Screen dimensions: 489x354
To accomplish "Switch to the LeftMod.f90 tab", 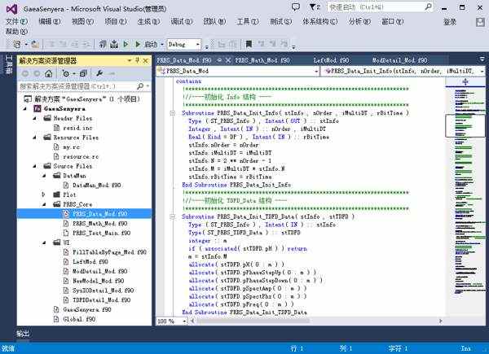I will (331, 60).
